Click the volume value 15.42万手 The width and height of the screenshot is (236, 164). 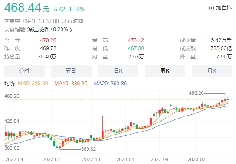[x=220, y=40]
